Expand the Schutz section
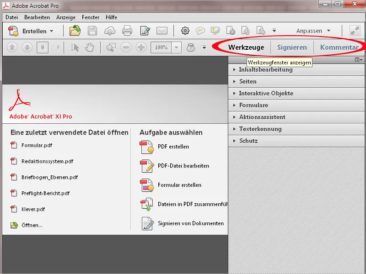The image size is (366, 274). click(x=296, y=141)
